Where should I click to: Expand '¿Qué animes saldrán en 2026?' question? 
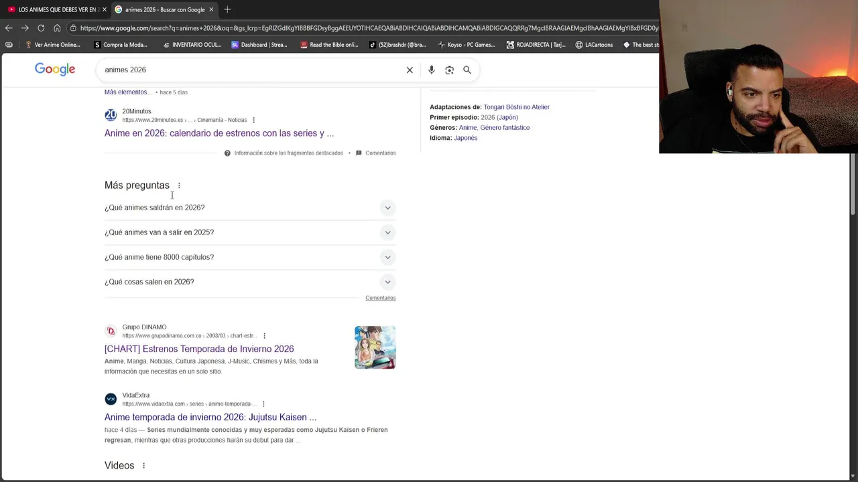250,208
